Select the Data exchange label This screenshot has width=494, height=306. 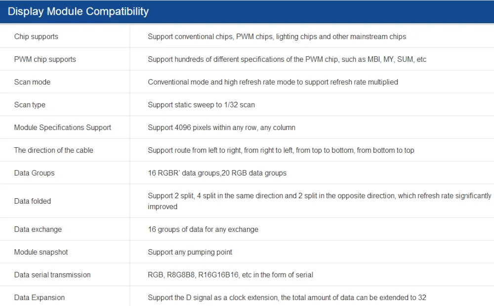click(x=38, y=229)
